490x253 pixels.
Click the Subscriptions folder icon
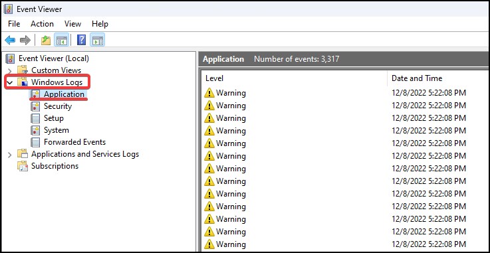23,166
